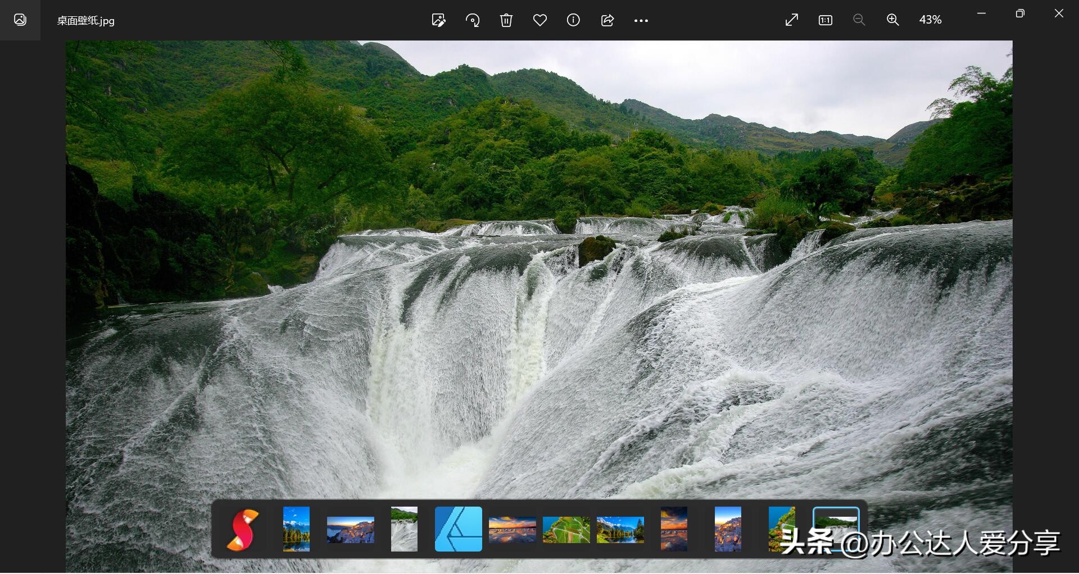The height and width of the screenshot is (574, 1079).
Task: Zoom out of the photo
Action: pos(859,20)
